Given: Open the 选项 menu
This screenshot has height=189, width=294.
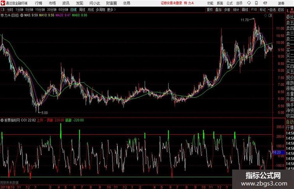Looking at the screenshot, I should point(239,3).
